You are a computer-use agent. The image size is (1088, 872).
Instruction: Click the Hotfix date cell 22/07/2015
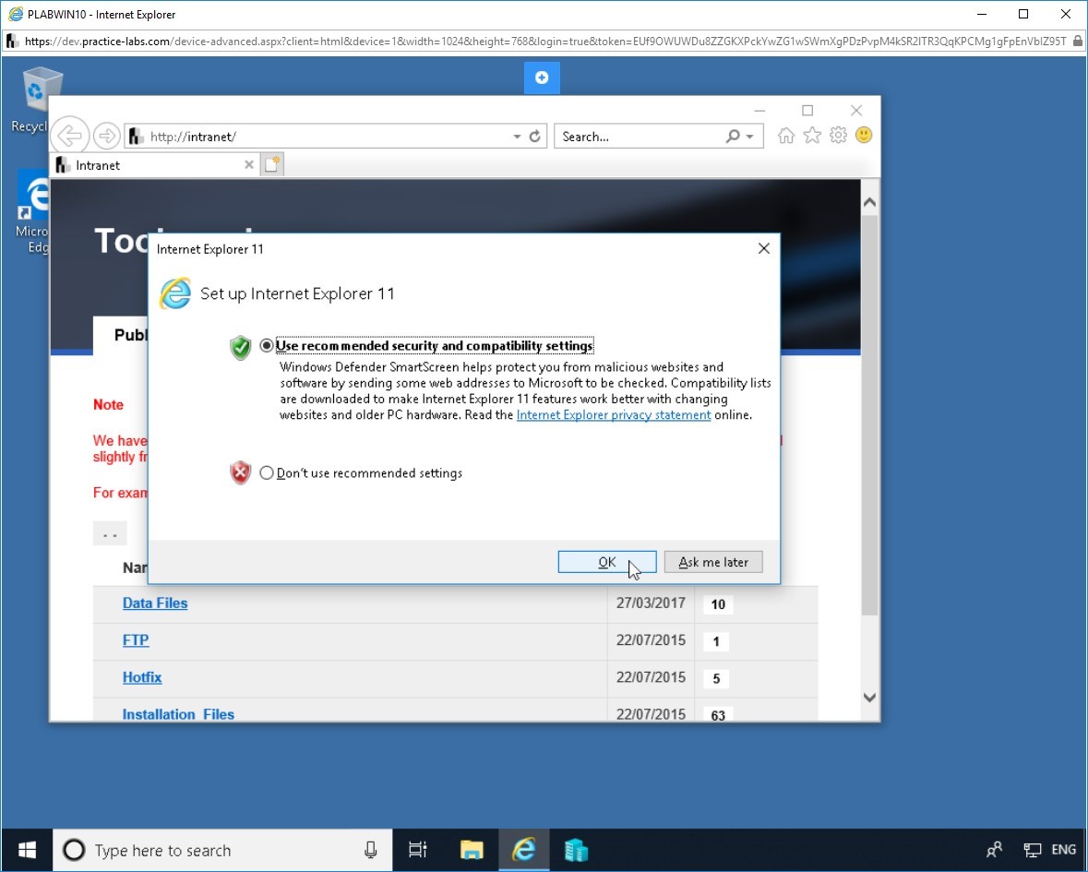point(651,677)
